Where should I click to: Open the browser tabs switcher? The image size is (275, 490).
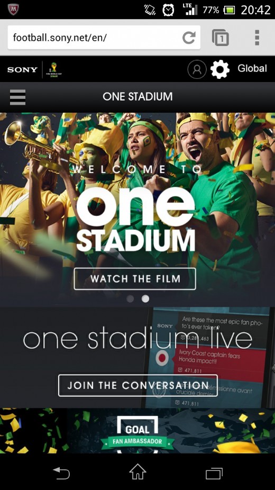coord(221,38)
